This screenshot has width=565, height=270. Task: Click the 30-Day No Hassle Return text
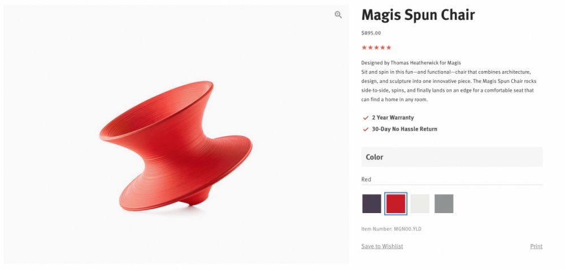click(x=405, y=129)
